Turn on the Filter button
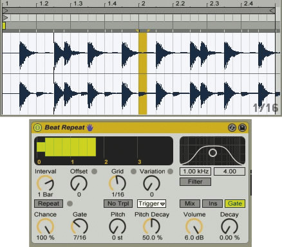The width and height of the screenshot is (282, 247). pos(195,182)
